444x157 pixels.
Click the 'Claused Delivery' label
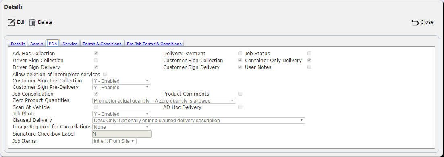tap(32, 120)
